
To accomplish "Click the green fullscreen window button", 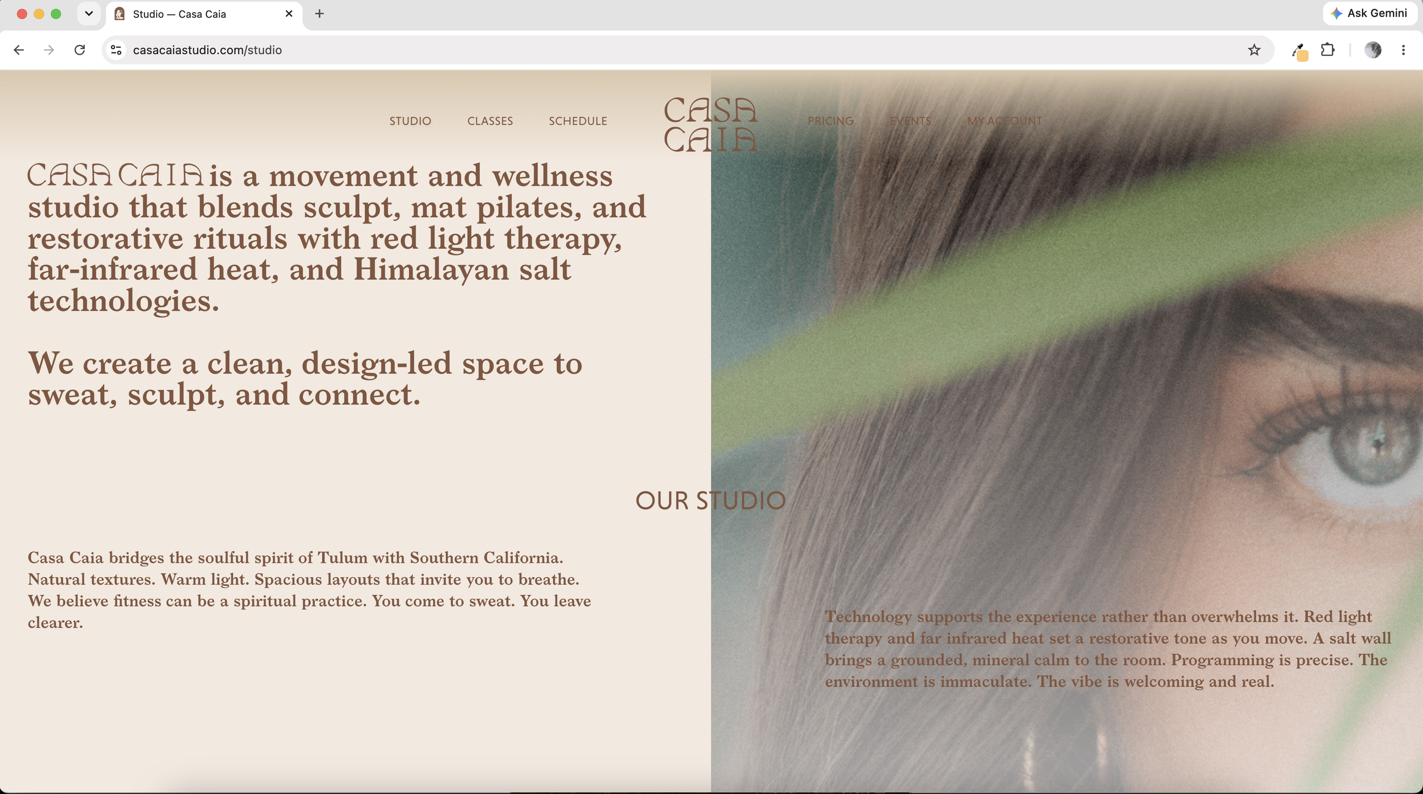I will tap(56, 14).
